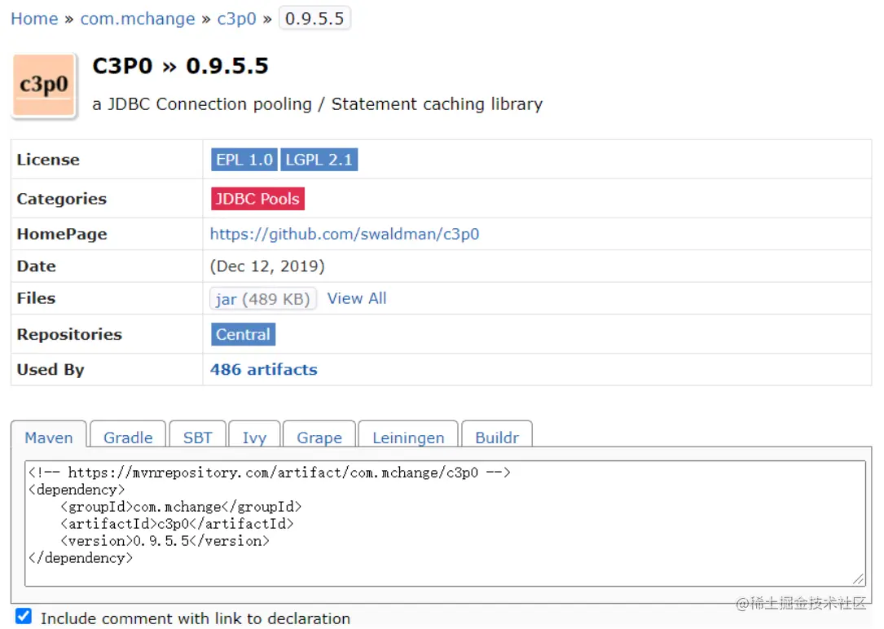Select the Leiningen tab
Viewport: 884px width, 629px height.
tap(408, 438)
